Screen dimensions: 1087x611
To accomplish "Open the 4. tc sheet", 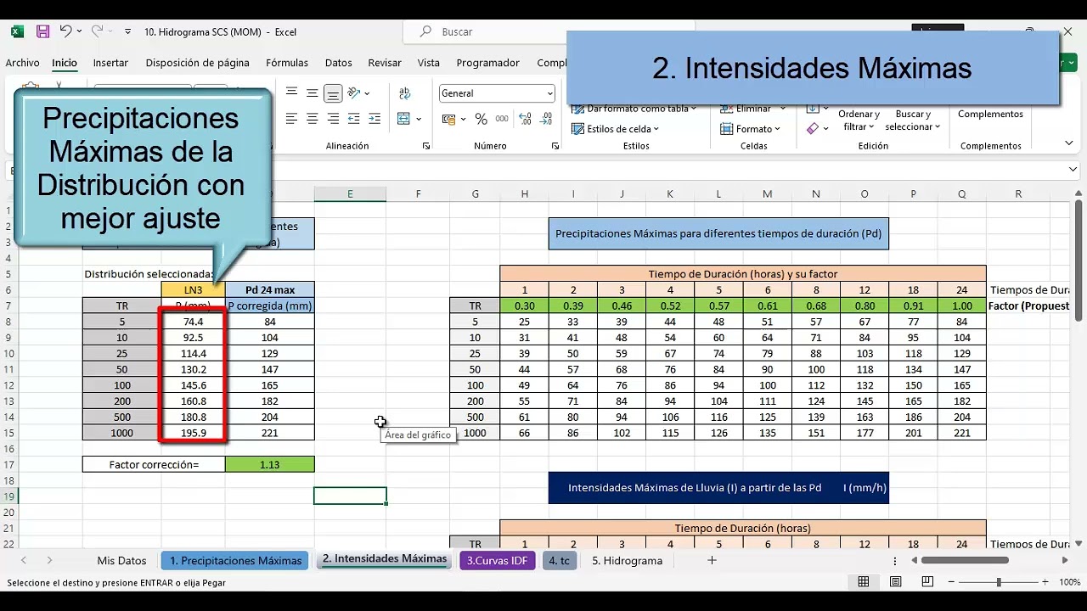I will (x=559, y=560).
